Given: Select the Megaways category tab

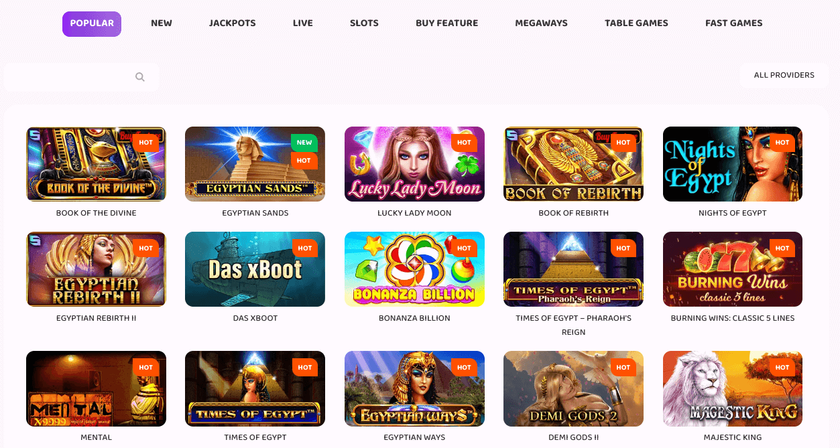Looking at the screenshot, I should click(541, 23).
